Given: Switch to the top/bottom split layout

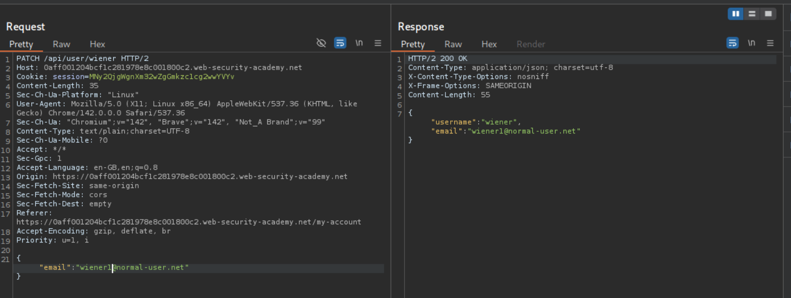Looking at the screenshot, I should click(x=752, y=14).
